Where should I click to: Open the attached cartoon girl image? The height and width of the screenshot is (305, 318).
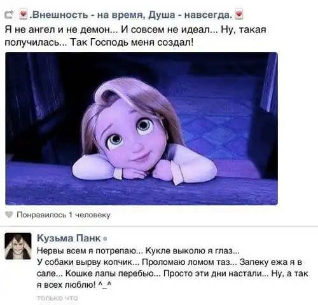(x=141, y=128)
